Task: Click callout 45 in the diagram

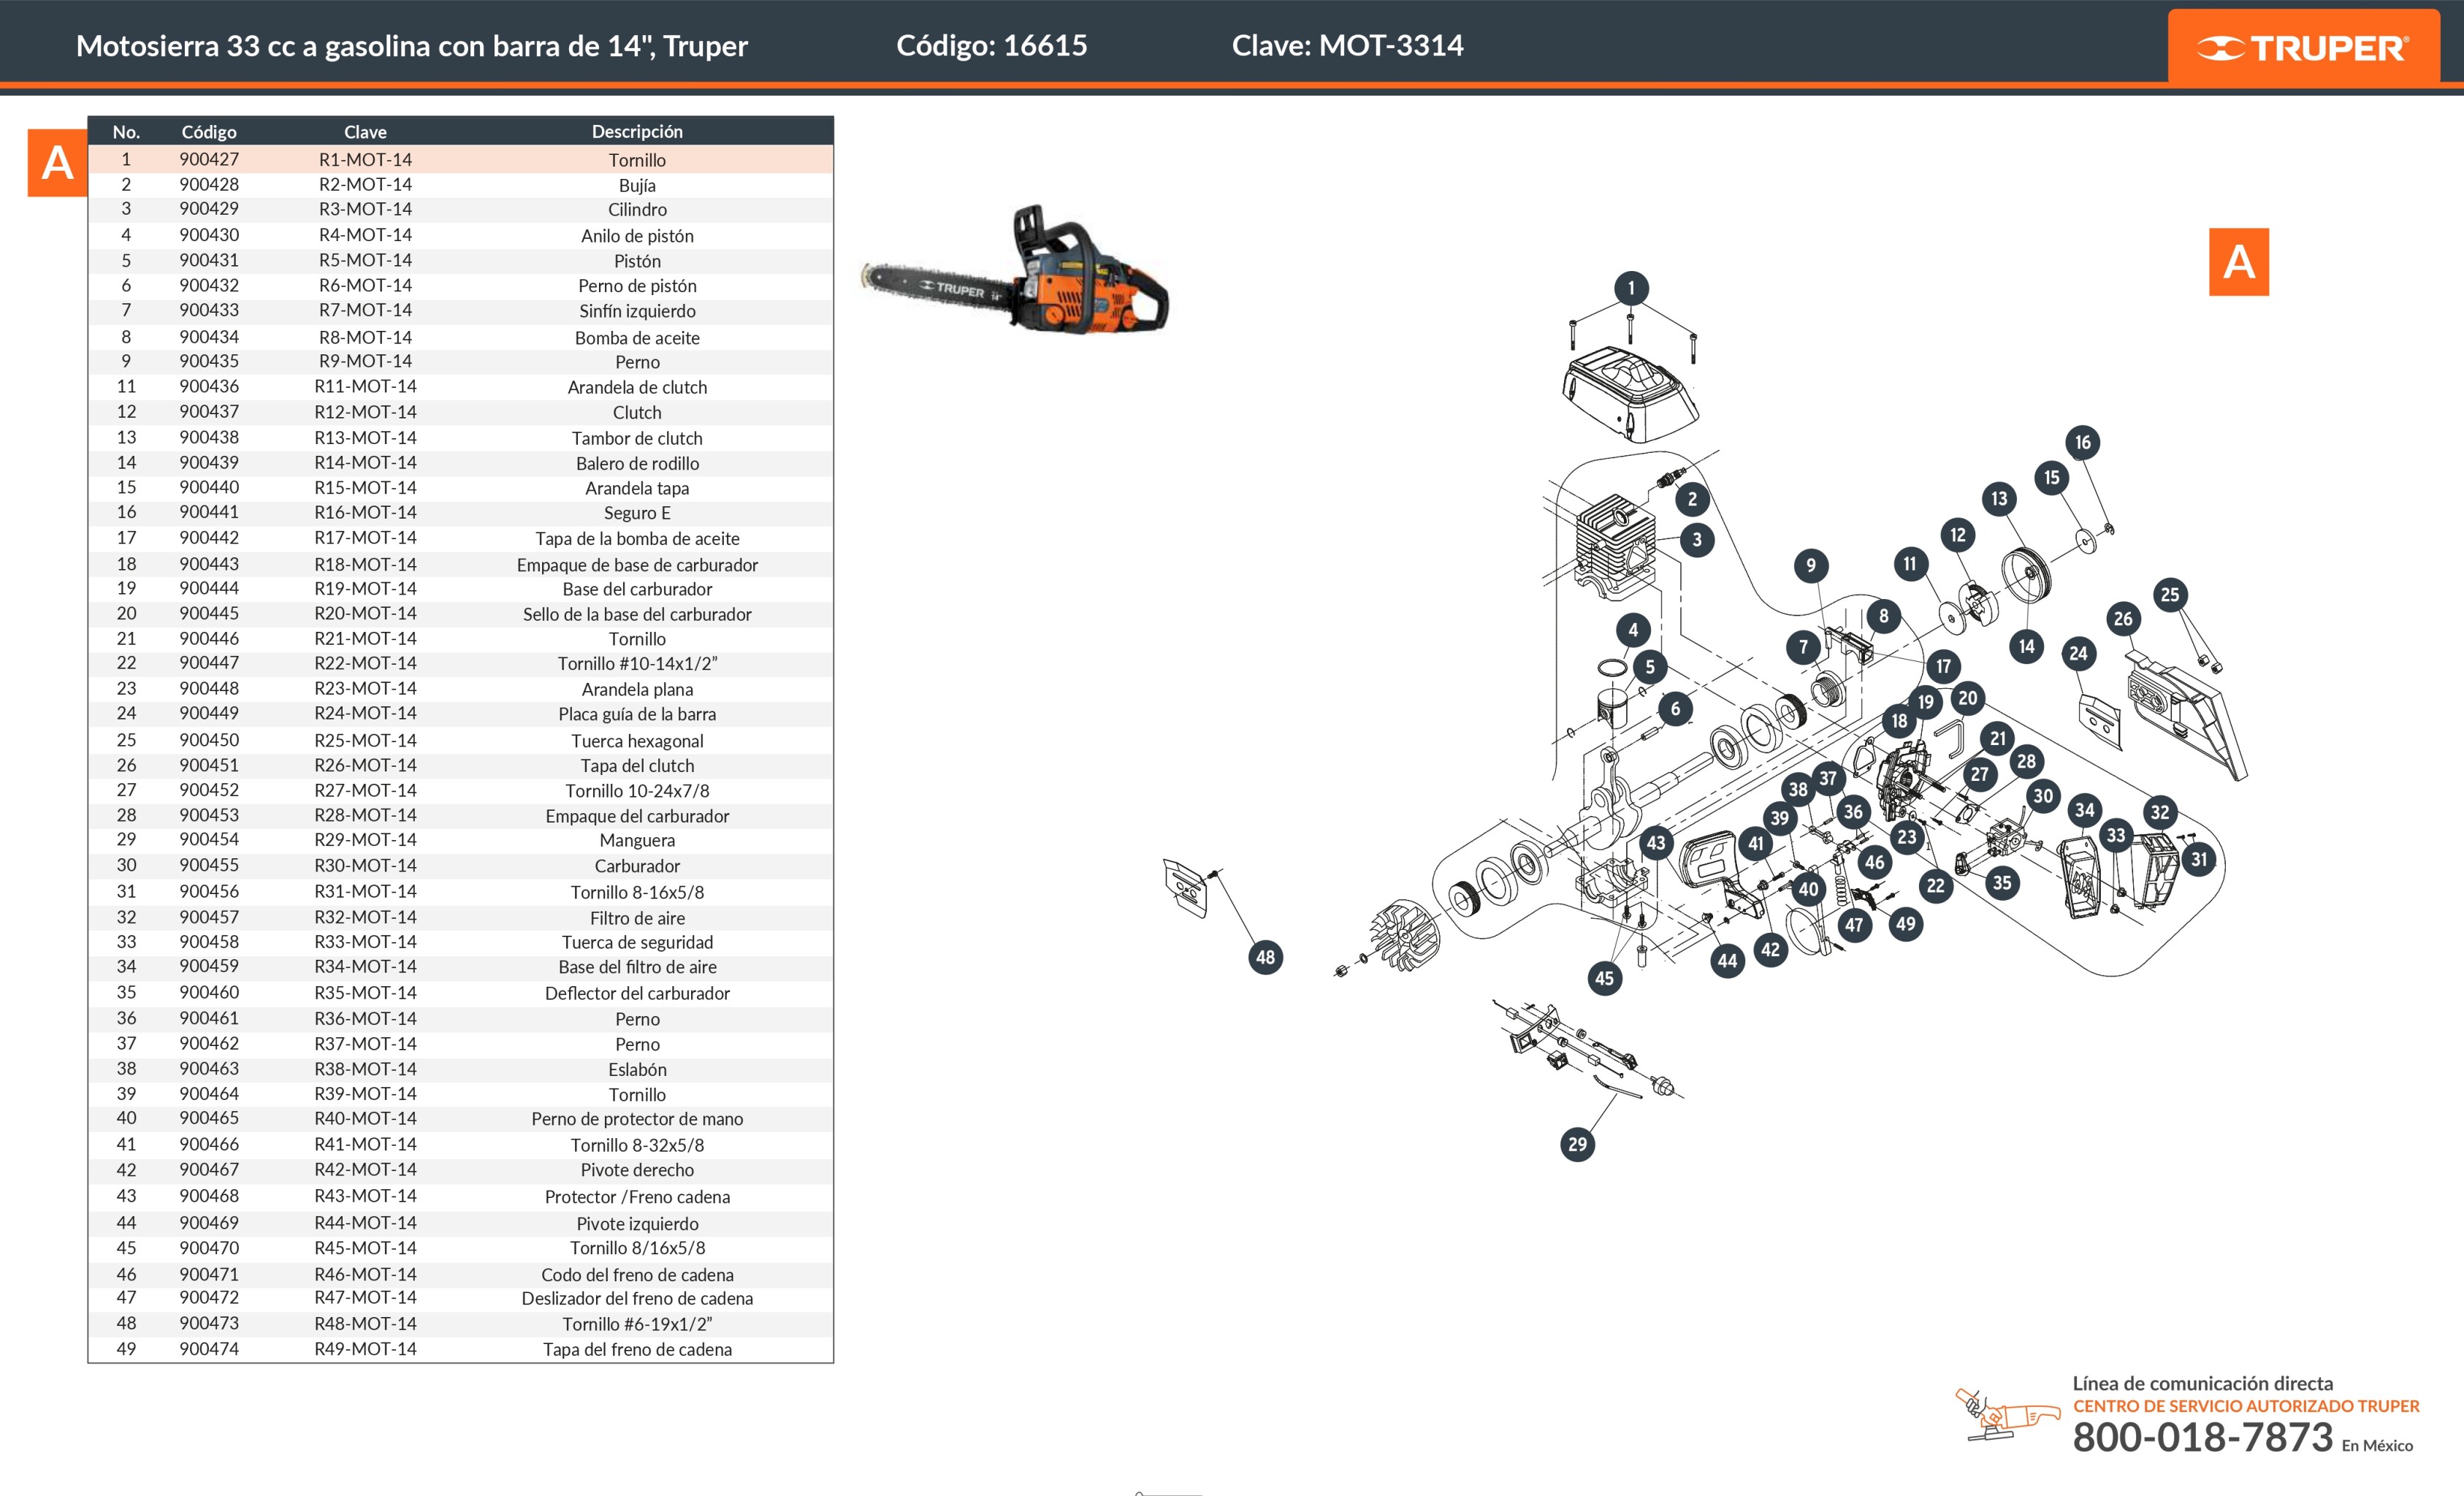Action: tap(1604, 978)
